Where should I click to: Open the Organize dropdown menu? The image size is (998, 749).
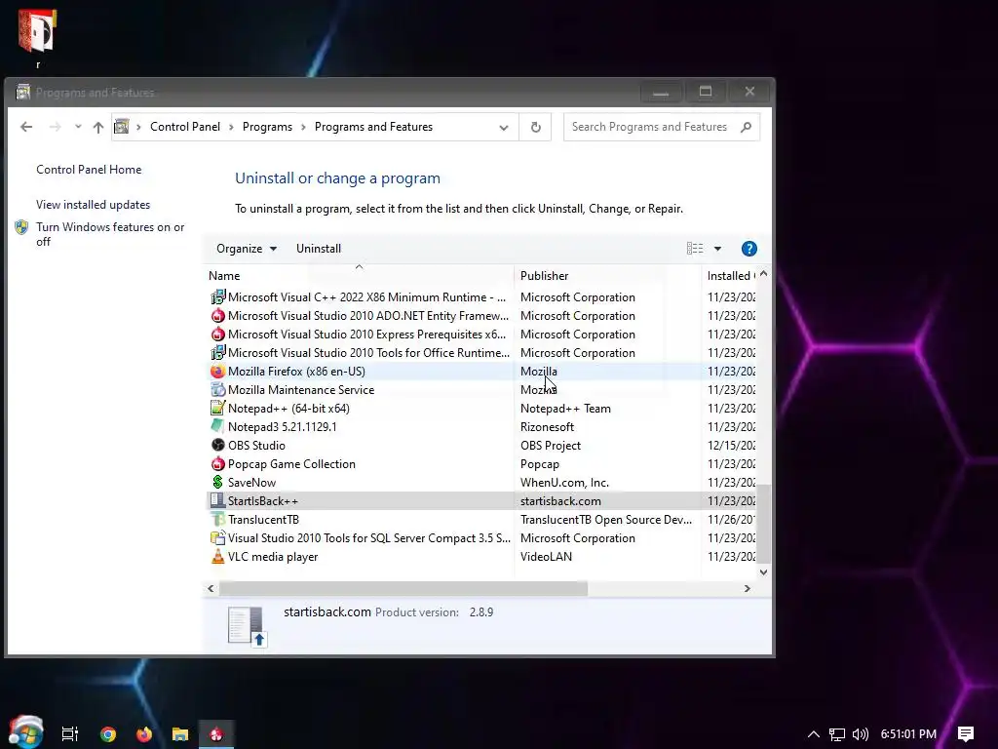pos(247,249)
